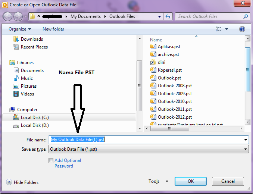Click the Cancel button
This screenshot has width=253, height=194.
(228, 181)
